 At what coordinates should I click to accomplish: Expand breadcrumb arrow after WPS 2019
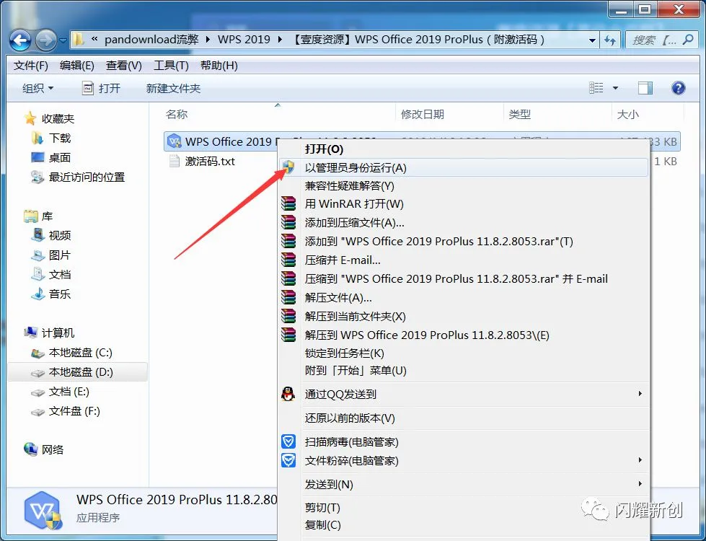pos(281,40)
